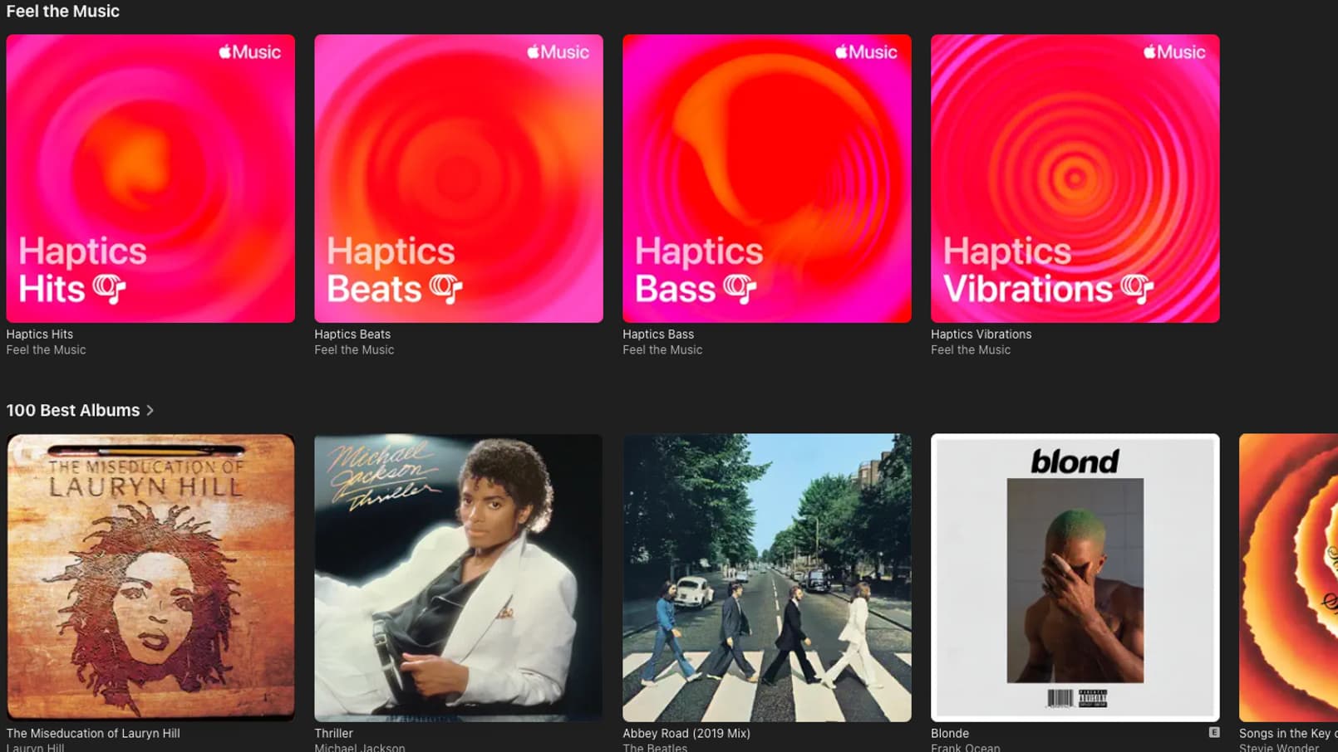Open the Haptics Vibrations title text link
Screen dimensions: 1338x752
[x=981, y=334]
